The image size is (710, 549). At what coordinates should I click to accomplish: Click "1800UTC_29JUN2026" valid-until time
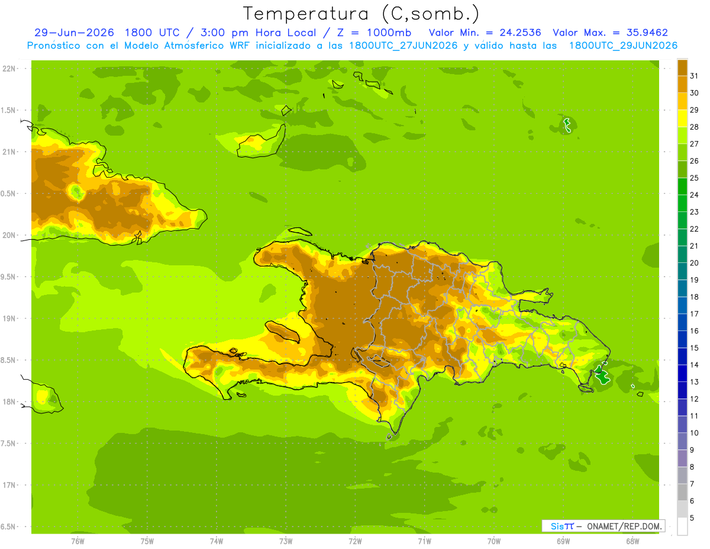[x=623, y=46]
